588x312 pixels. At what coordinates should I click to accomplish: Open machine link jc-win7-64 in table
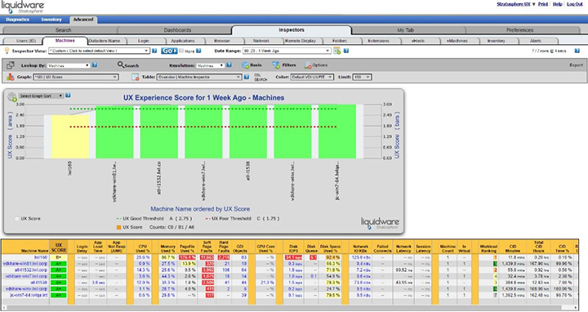pyautogui.click(x=29, y=296)
